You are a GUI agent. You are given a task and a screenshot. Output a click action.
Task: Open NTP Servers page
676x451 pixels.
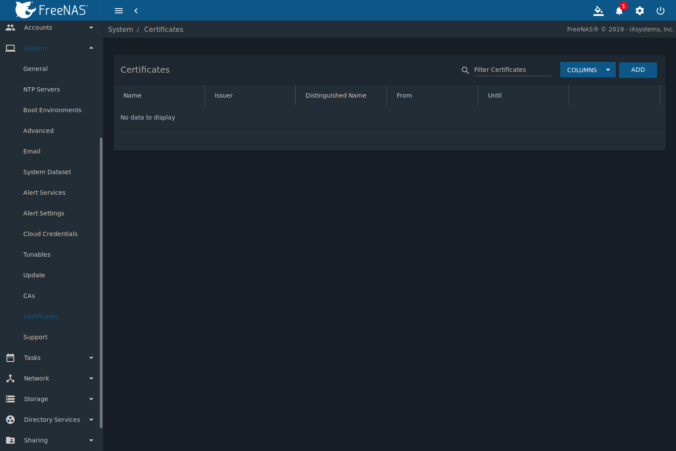42,89
